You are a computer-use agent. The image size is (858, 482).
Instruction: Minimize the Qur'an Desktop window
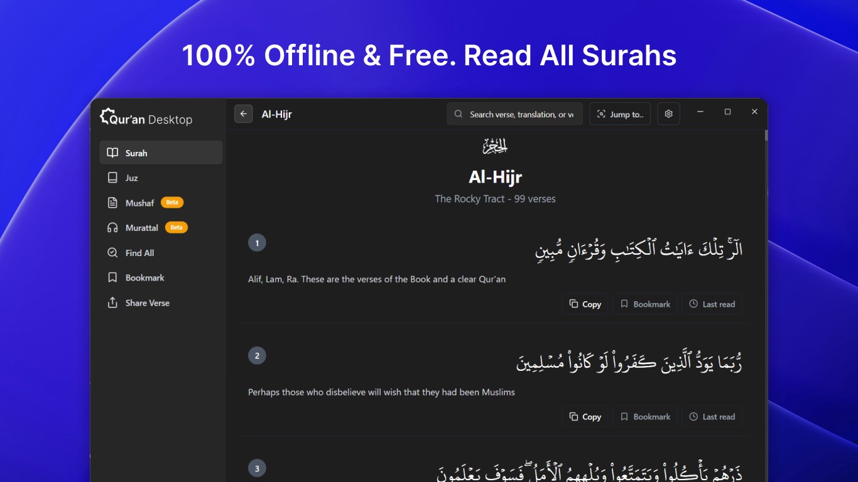[x=700, y=112]
